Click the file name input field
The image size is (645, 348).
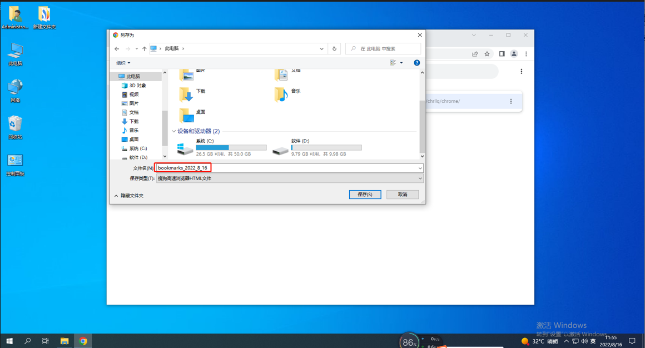[289, 168]
